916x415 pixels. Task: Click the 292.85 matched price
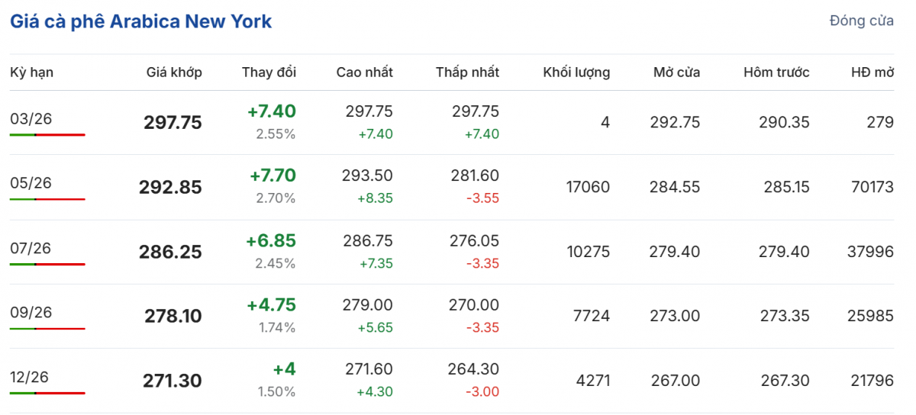tap(170, 188)
